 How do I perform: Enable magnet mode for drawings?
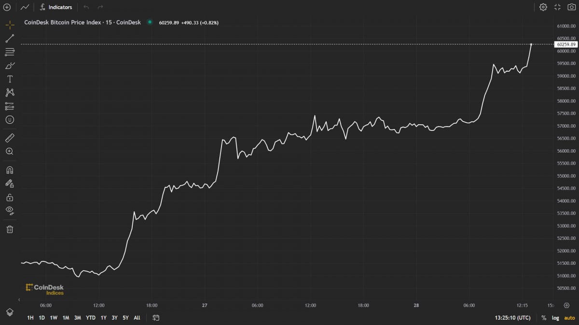pyautogui.click(x=10, y=169)
